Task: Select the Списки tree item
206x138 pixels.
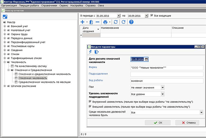Action: tap(15, 54)
